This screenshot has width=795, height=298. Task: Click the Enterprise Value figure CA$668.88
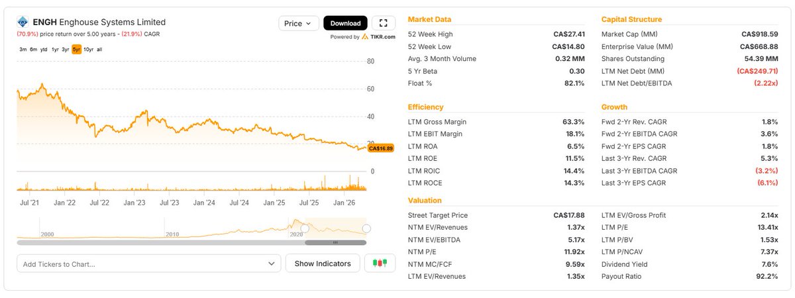[x=759, y=46]
